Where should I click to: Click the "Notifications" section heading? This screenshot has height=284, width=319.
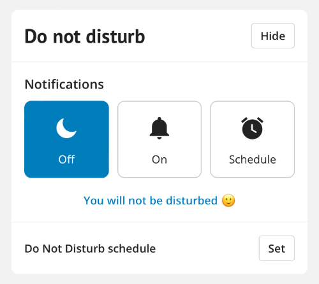click(x=64, y=84)
